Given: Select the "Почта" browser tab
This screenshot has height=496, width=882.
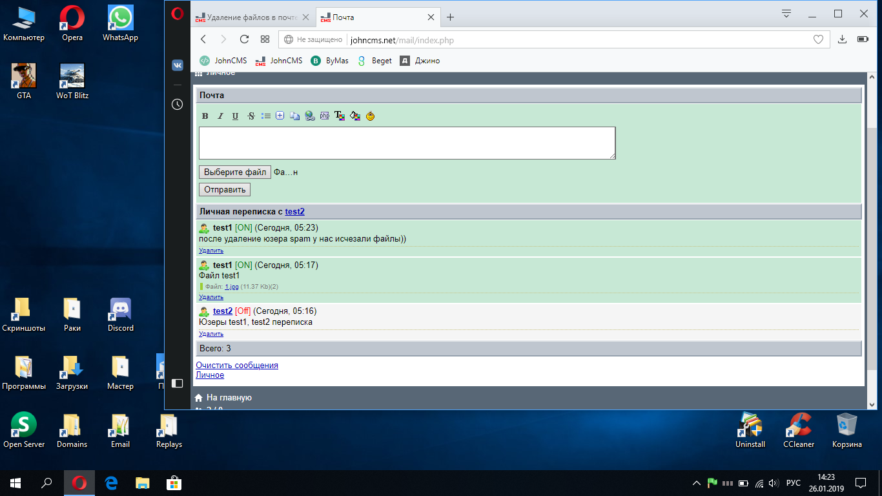Looking at the screenshot, I should click(x=378, y=17).
